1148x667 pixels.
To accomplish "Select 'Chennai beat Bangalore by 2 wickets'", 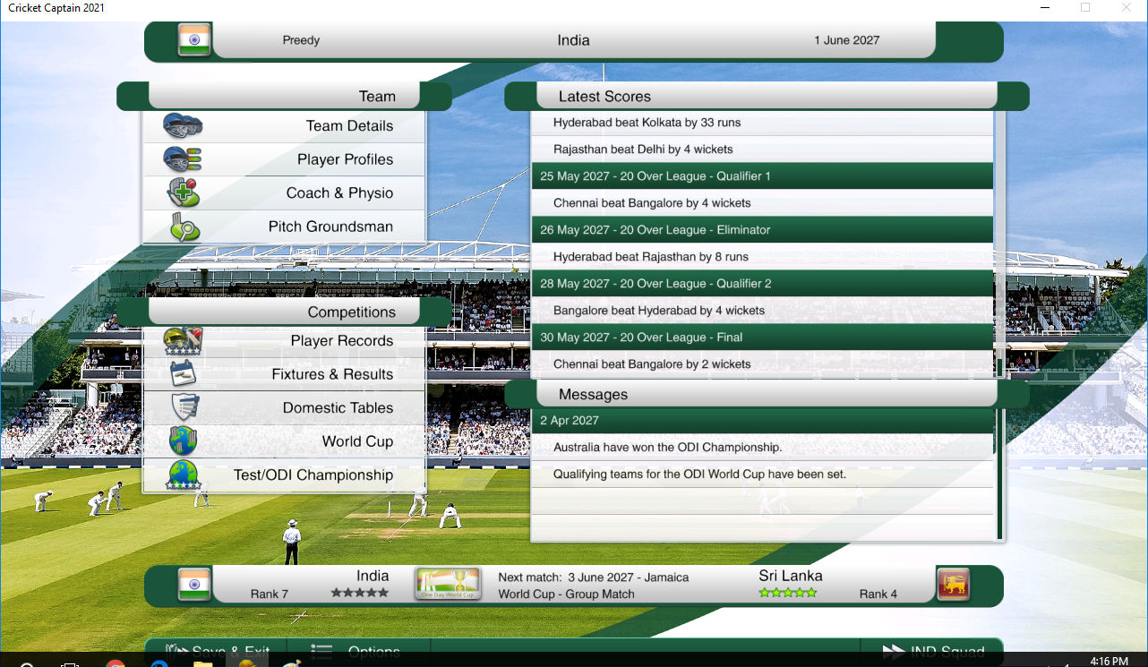I will point(762,364).
